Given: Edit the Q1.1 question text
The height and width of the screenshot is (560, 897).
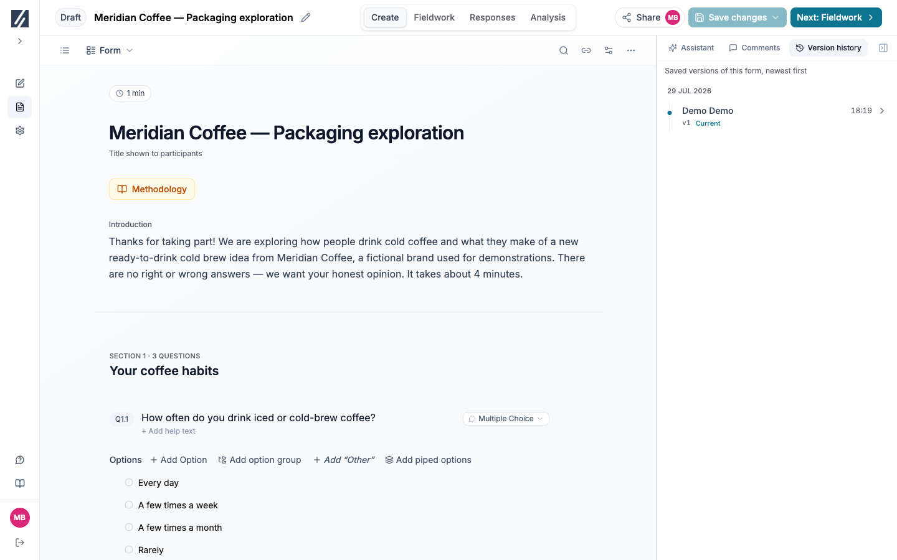Looking at the screenshot, I should pos(259,418).
